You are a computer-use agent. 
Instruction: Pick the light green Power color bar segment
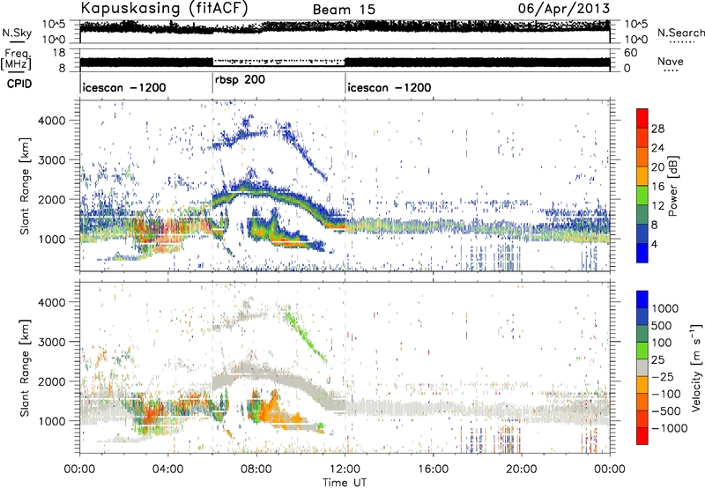642,195
